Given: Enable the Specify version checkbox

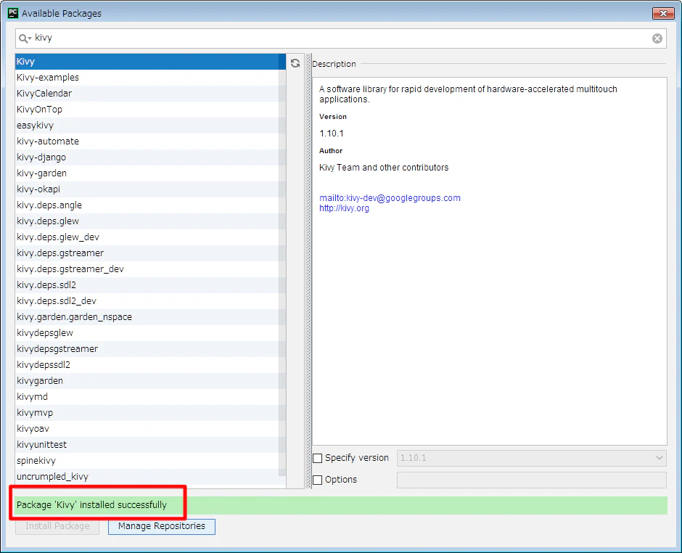Looking at the screenshot, I should pos(318,458).
